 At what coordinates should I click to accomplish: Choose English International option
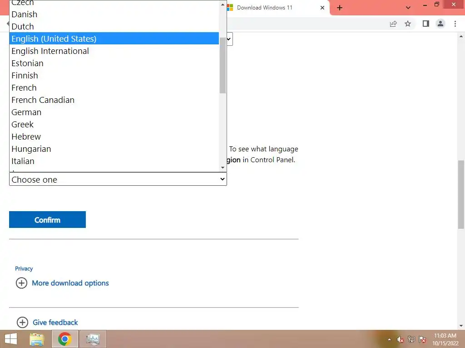(x=114, y=51)
